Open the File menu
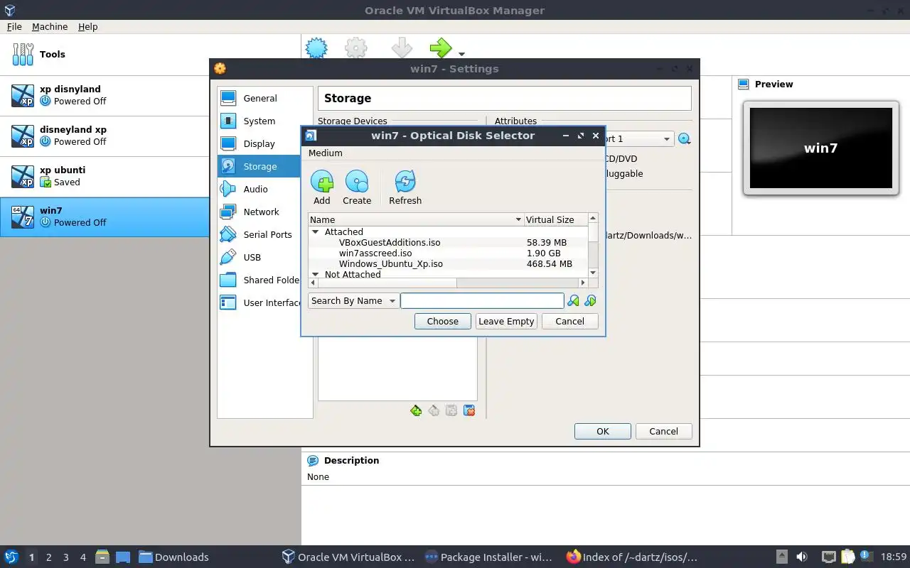This screenshot has width=910, height=568. coord(14,26)
